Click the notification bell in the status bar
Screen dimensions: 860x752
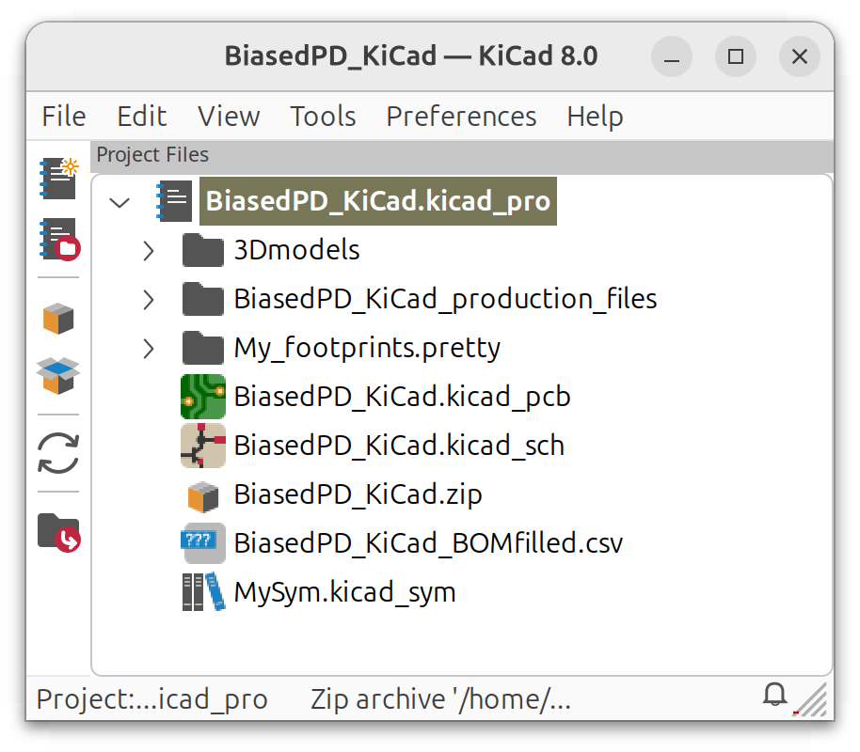click(x=774, y=695)
